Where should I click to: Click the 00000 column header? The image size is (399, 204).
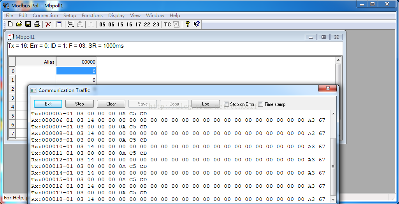(x=76, y=62)
